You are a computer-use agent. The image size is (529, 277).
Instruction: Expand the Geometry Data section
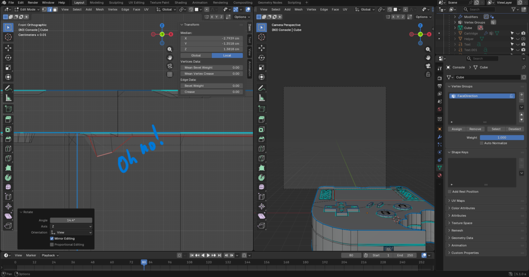(462, 238)
